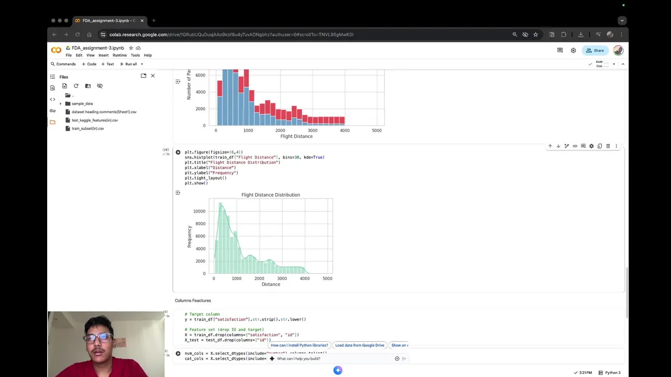Image resolution: width=671 pixels, height=377 pixels.
Task: Click the add attachment plus in AI prompt
Action: click(x=397, y=359)
